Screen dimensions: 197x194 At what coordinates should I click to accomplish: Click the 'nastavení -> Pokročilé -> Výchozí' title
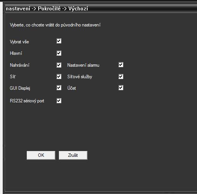click(x=47, y=9)
